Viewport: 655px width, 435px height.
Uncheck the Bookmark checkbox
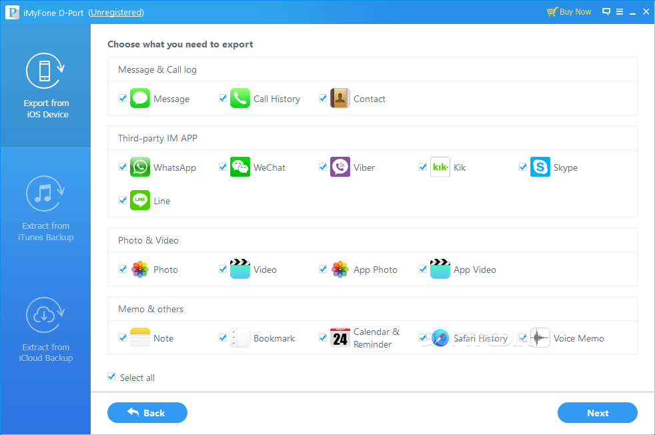tap(223, 338)
